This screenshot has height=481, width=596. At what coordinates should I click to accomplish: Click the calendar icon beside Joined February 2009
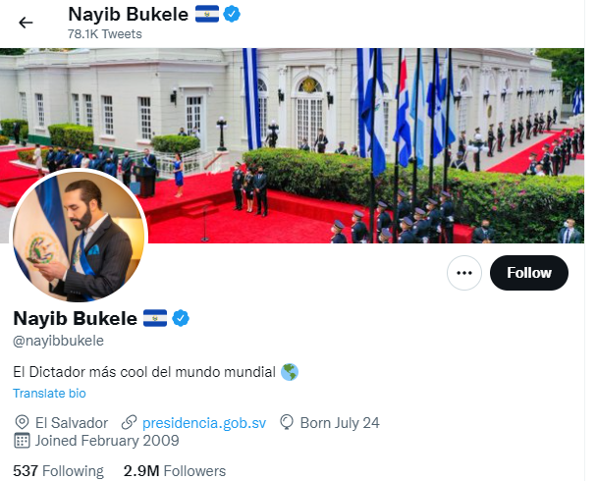pyautogui.click(x=22, y=441)
